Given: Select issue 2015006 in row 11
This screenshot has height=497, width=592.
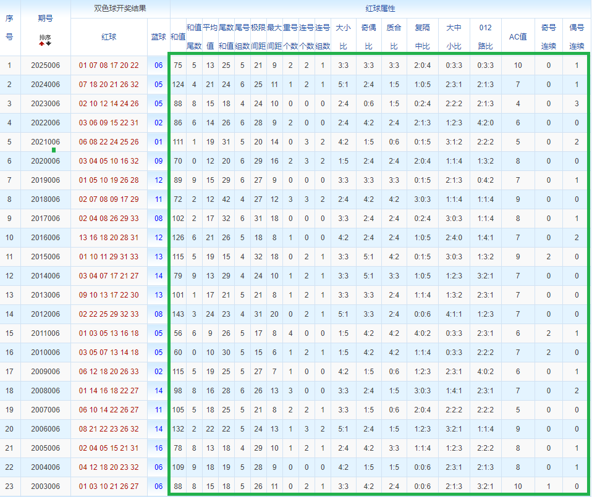Looking at the screenshot, I should (46, 257).
